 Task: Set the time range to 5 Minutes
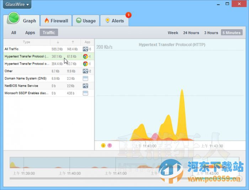point(232,33)
